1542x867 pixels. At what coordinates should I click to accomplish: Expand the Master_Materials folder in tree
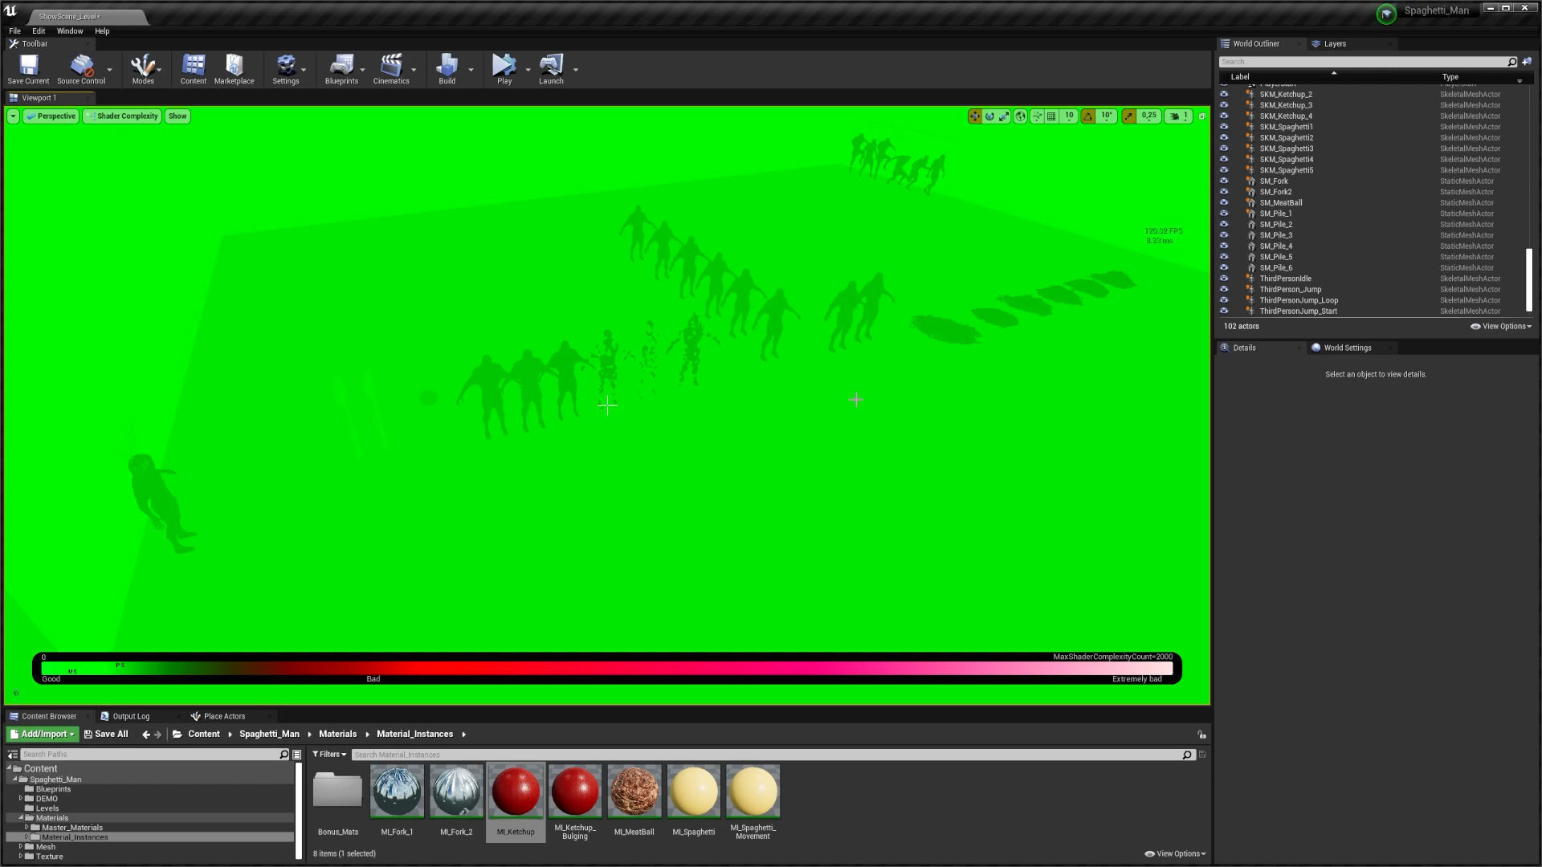click(27, 828)
